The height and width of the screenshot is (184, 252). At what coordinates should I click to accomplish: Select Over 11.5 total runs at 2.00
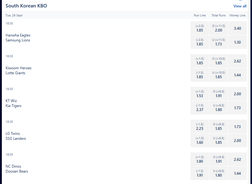(x=218, y=28)
